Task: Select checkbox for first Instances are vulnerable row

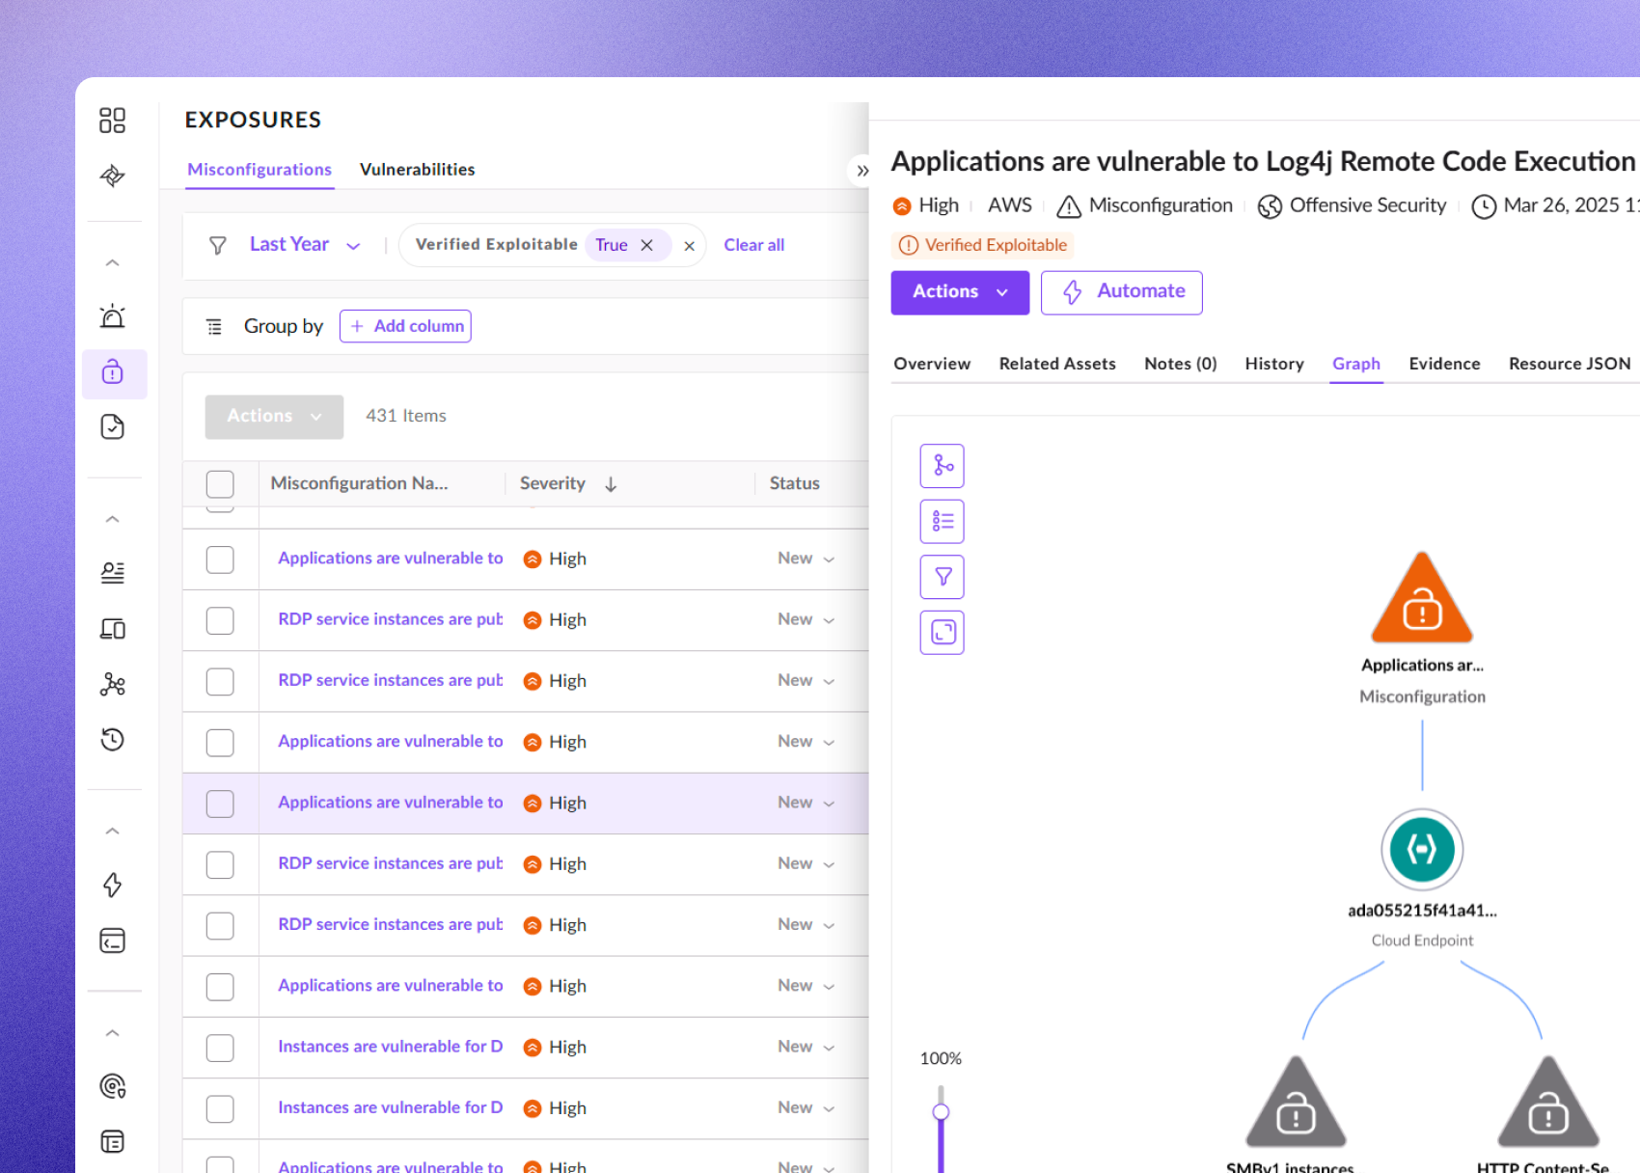Action: pyautogui.click(x=220, y=1048)
